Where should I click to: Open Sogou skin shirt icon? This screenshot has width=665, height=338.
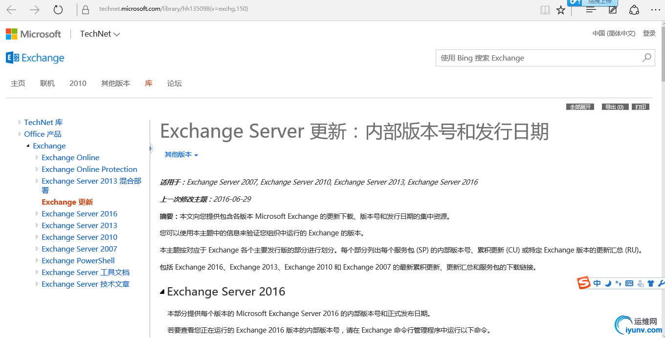[651, 283]
